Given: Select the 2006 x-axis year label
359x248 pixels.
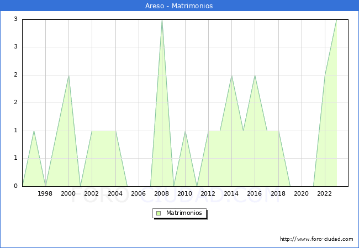Looking at the screenshot, I should 139,193.
